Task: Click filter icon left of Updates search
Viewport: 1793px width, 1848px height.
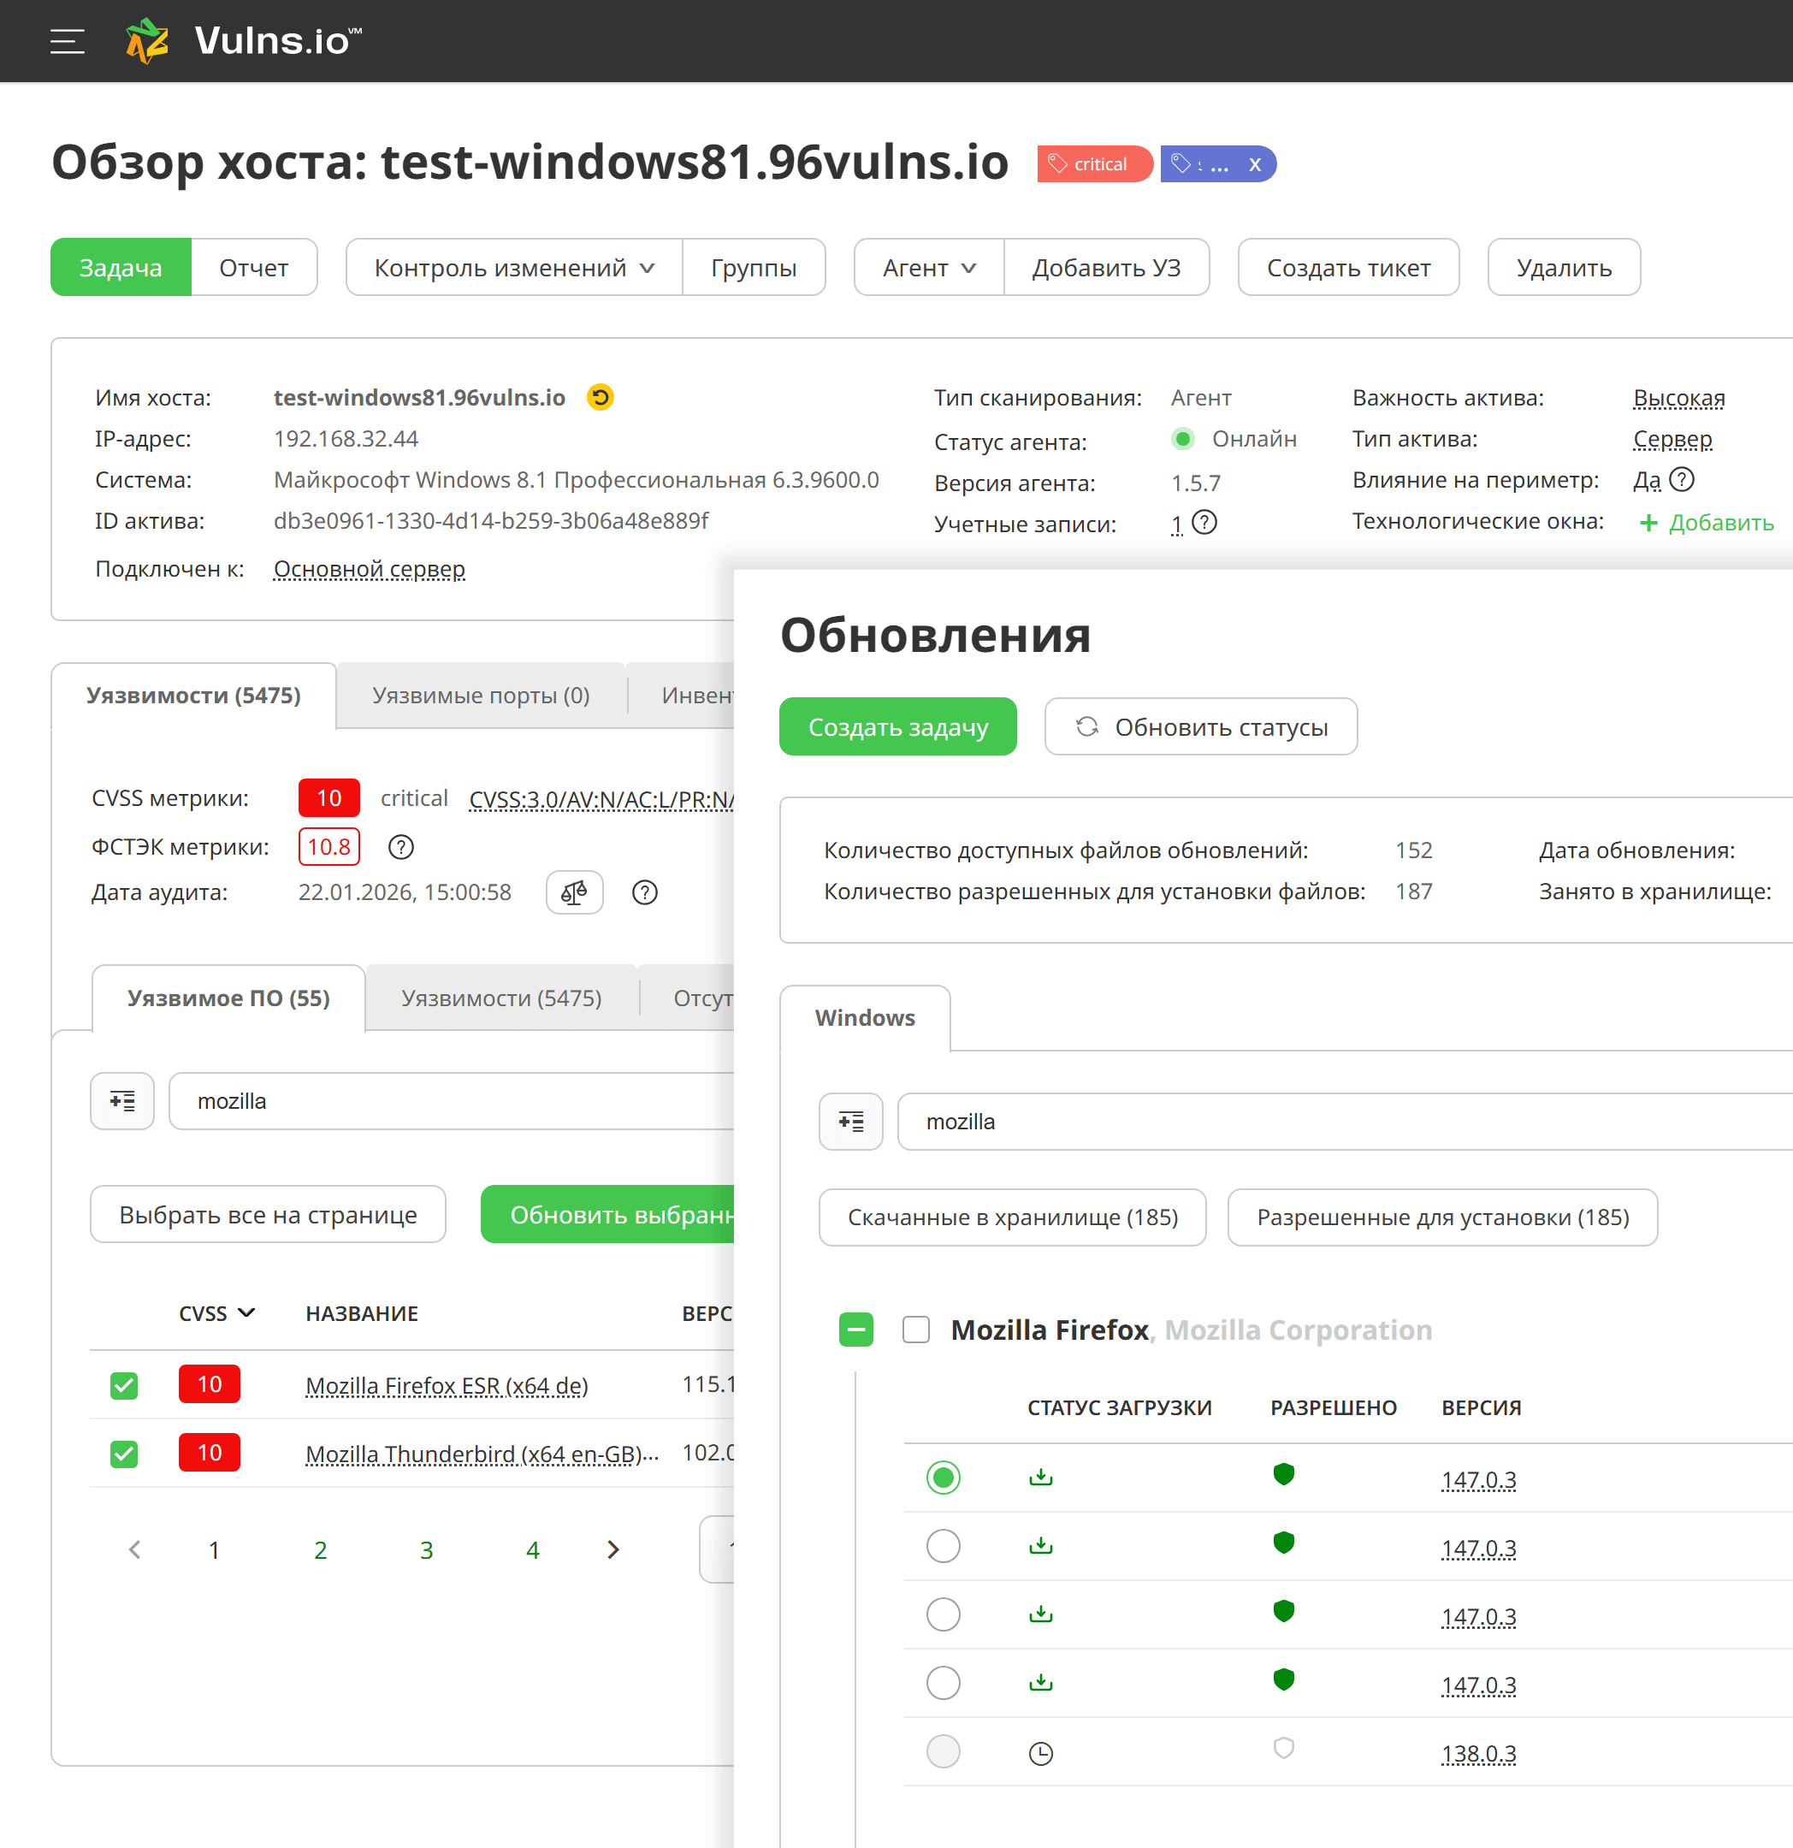Action: (850, 1121)
